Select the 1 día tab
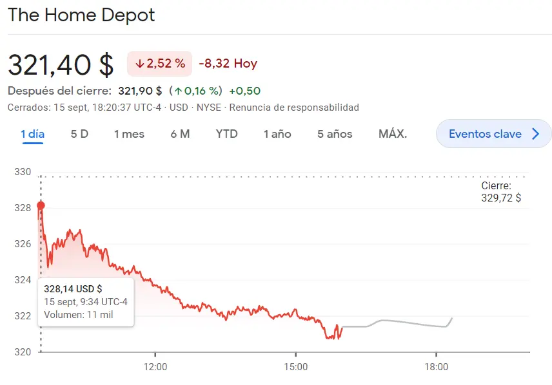Screen dimensions: 552x385 click(x=32, y=134)
